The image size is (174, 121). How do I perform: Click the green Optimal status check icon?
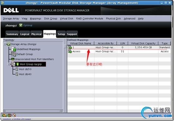click(21, 25)
